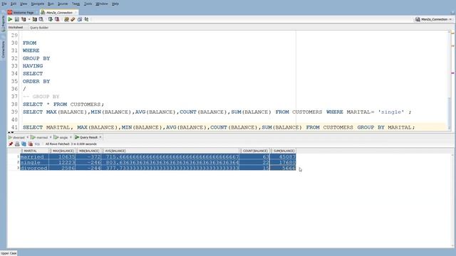Click the MAX(BALANCE) column header
Image resolution: width=456 pixels, height=256 pixels.
tap(62, 151)
